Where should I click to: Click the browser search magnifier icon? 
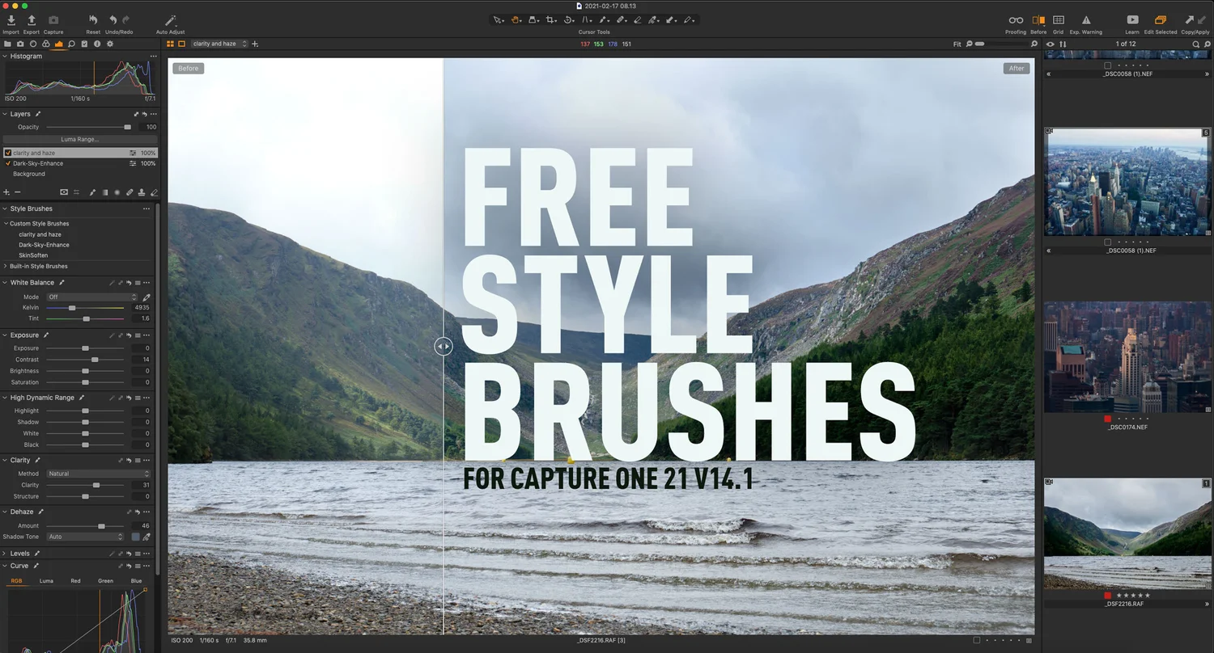1196,44
